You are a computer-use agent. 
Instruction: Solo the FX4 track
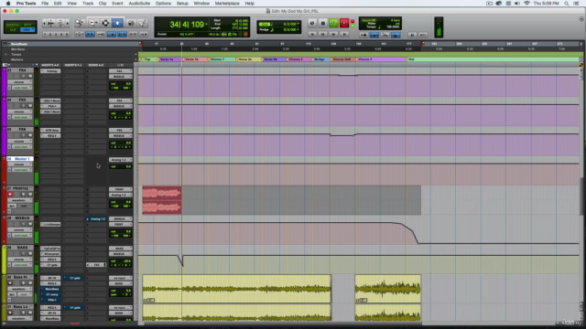point(23,76)
